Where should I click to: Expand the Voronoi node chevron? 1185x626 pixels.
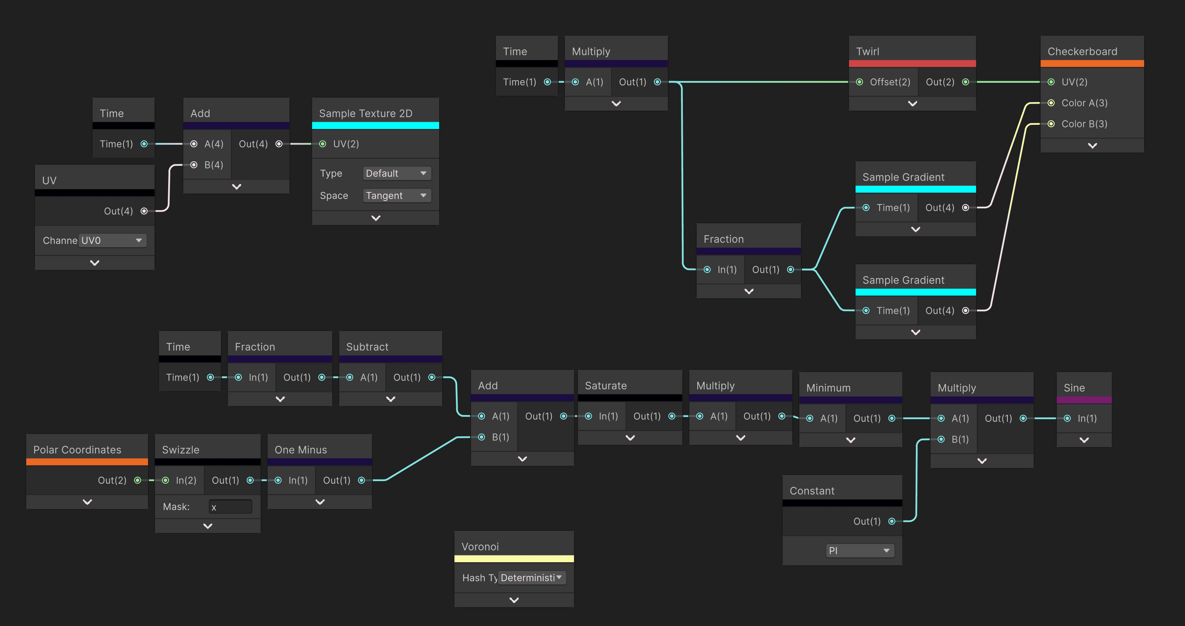tap(514, 600)
